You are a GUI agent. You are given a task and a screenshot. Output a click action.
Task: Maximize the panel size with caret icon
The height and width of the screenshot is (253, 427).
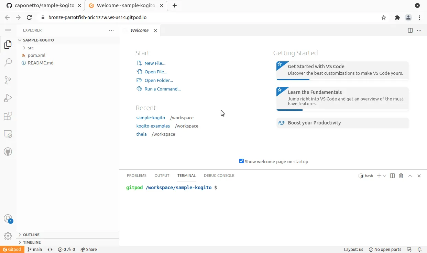[x=410, y=176]
